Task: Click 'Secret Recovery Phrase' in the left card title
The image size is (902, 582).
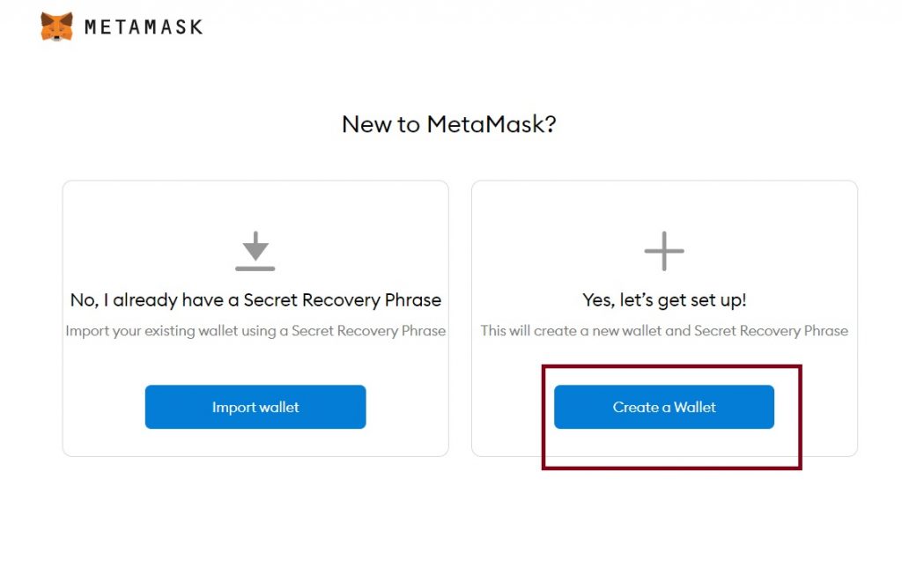Action: coord(343,300)
